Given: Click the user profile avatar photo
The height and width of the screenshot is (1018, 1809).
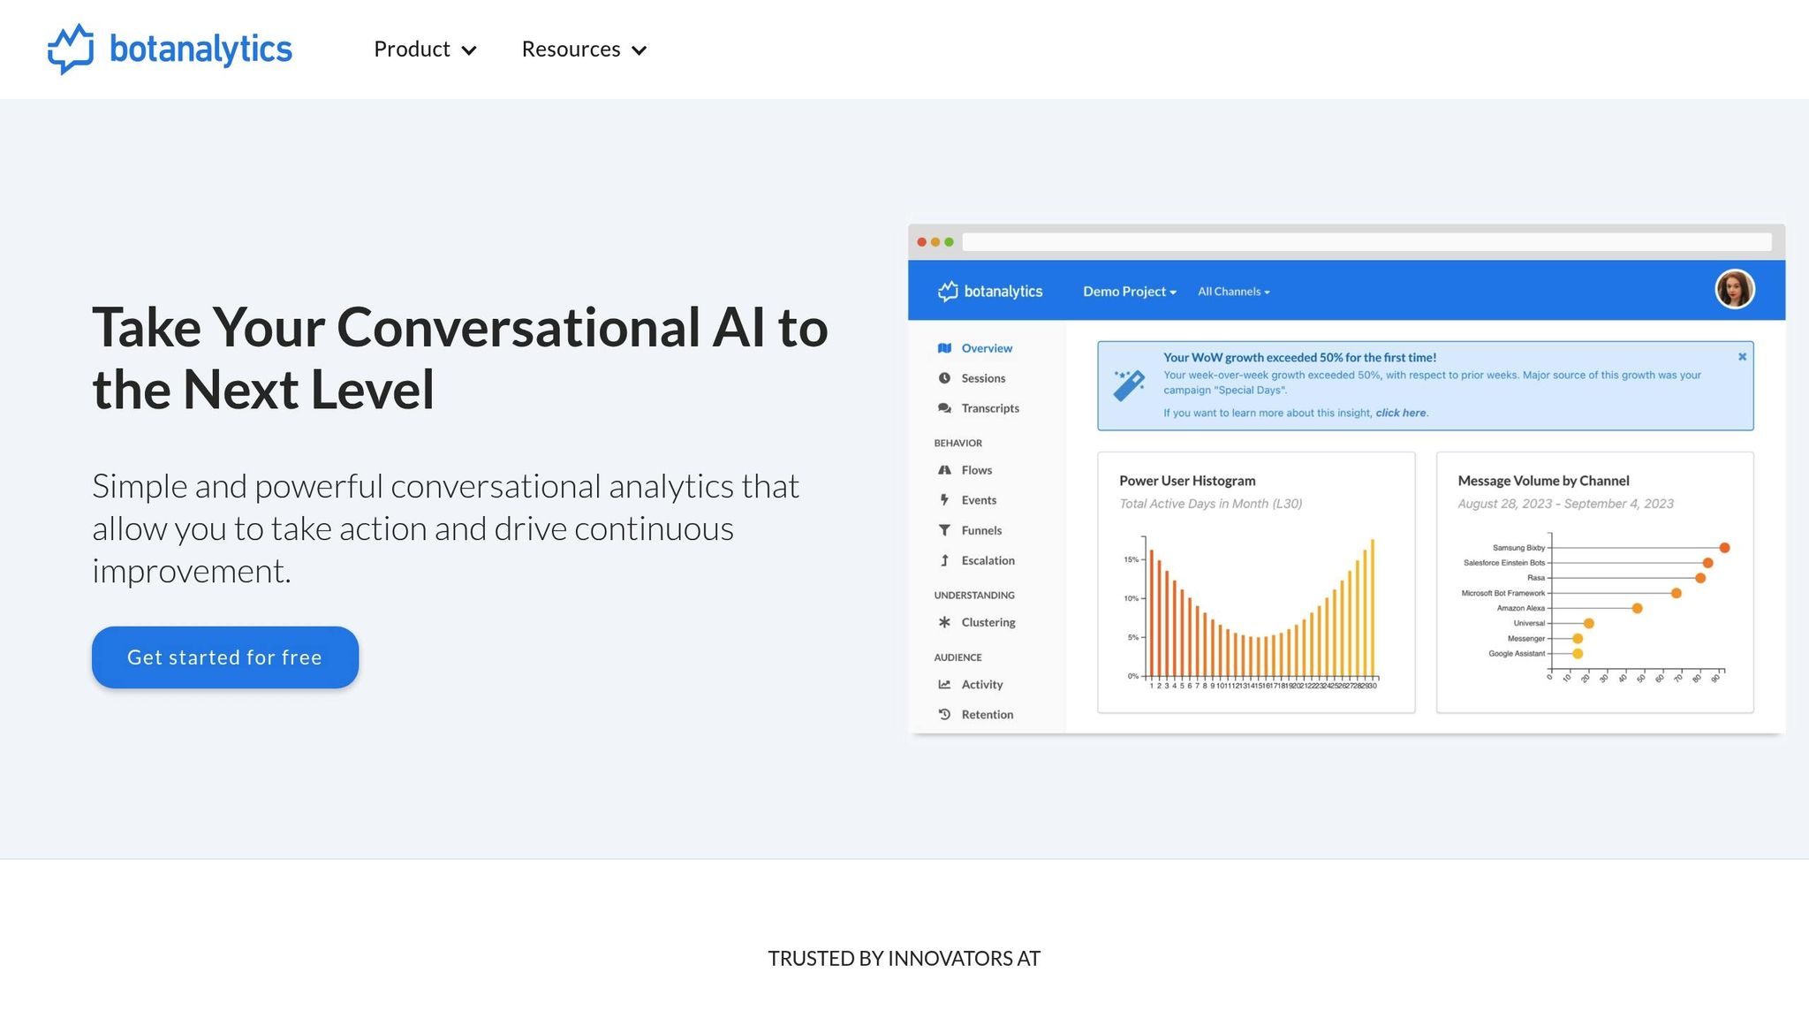Looking at the screenshot, I should coord(1734,290).
